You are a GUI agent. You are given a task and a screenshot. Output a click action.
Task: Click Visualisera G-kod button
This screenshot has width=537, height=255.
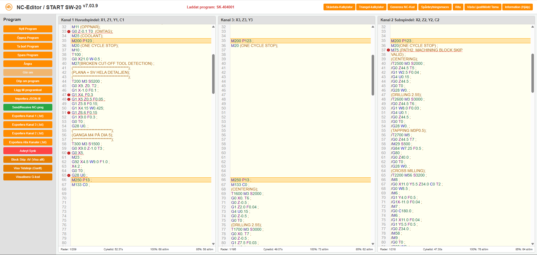[28, 177]
